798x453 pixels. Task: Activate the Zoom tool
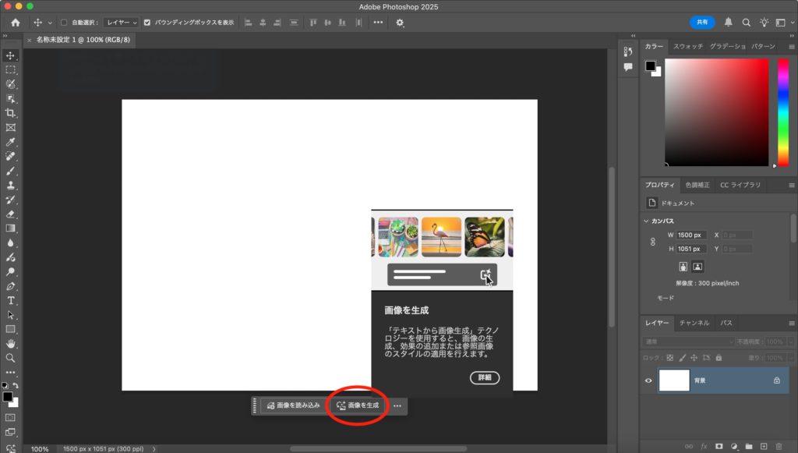pyautogui.click(x=11, y=358)
